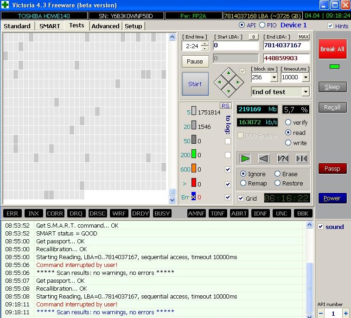Select the Remap error action

pos(243,183)
